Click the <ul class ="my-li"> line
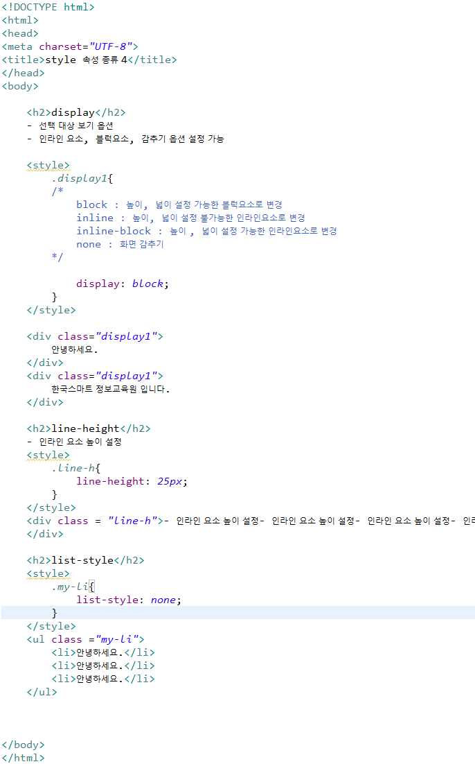Image resolution: width=475 pixels, height=764 pixels. (x=86, y=639)
